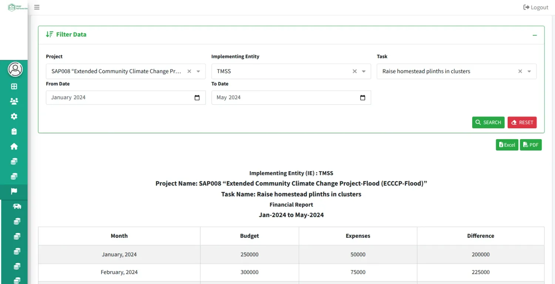Click the Month column header
This screenshot has width=555, height=284.
119,236
